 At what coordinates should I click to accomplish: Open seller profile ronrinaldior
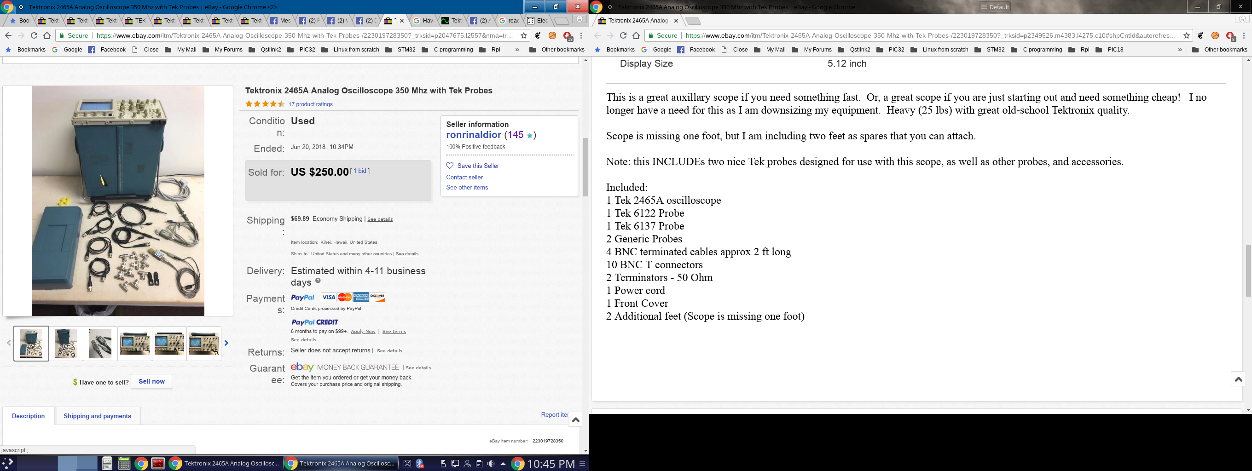pos(473,135)
